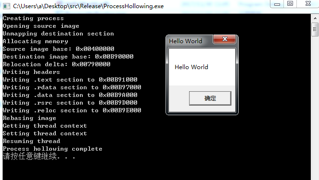Click the Hello World message text
The height and width of the screenshot is (180, 319).
[x=191, y=67]
